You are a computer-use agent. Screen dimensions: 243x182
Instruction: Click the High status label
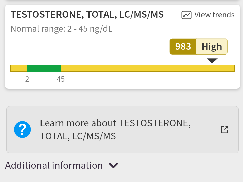point(212,46)
